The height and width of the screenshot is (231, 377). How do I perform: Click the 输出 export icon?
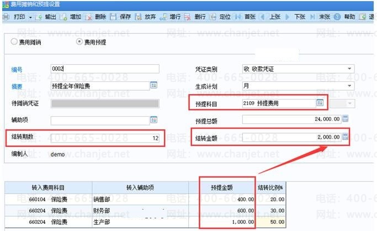(x=39, y=16)
